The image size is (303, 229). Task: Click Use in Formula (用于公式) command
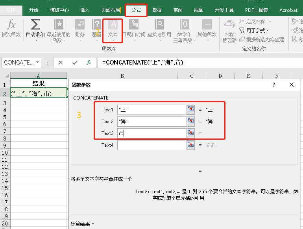[254, 30]
